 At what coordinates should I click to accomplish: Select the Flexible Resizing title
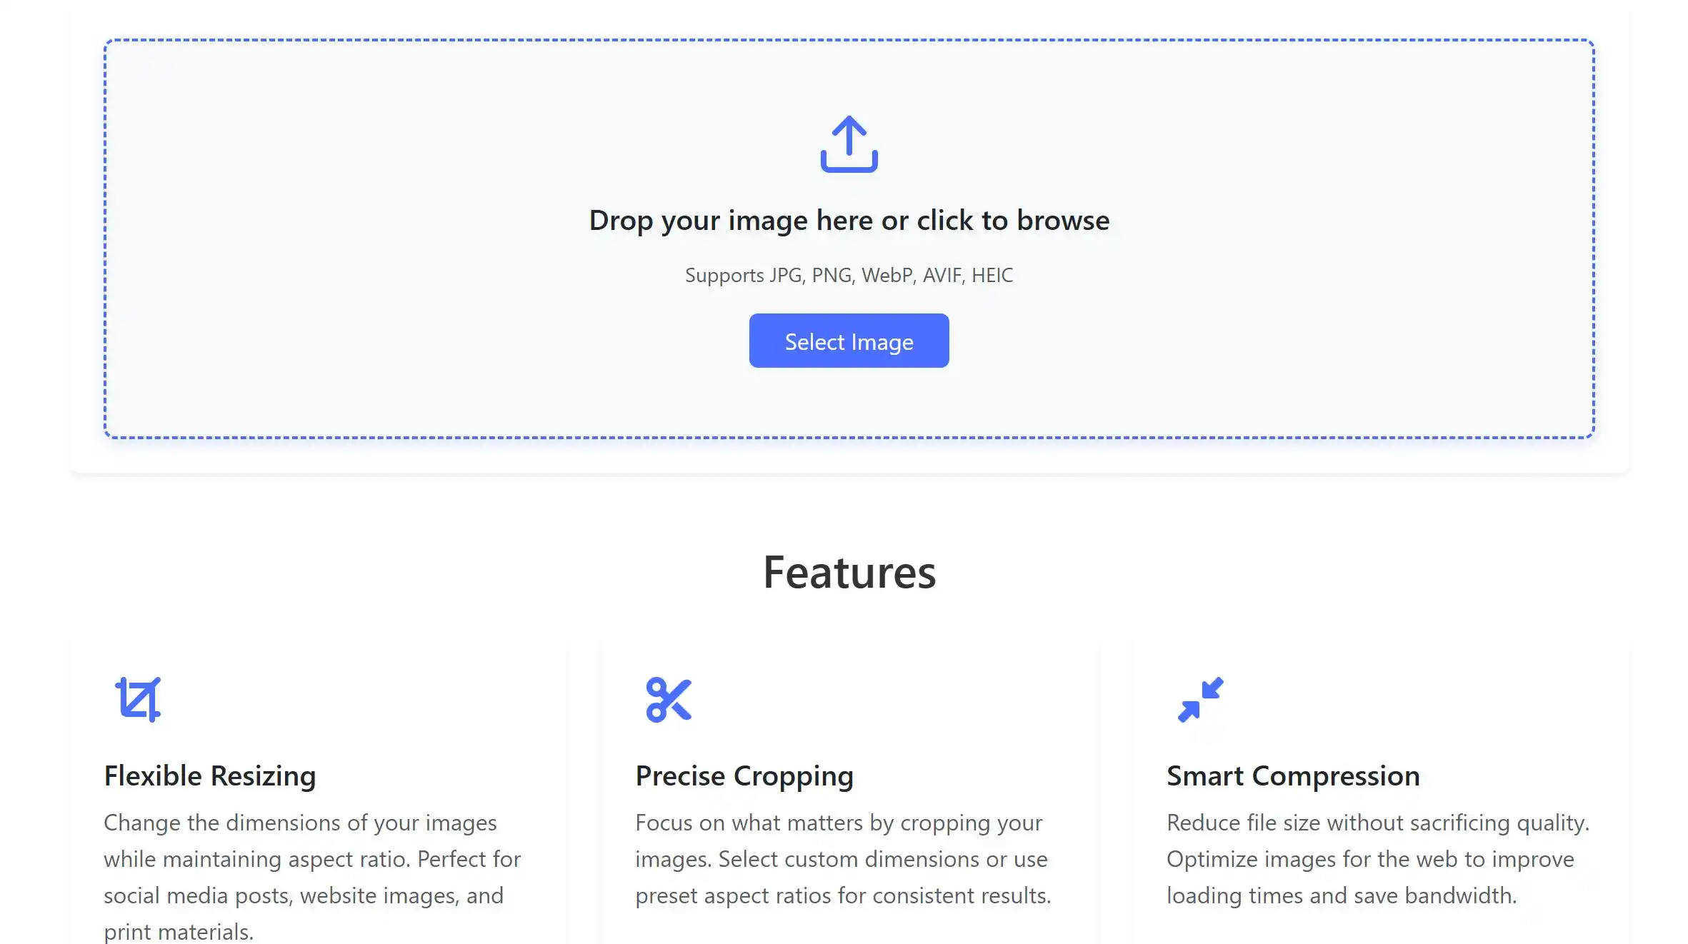(x=209, y=776)
